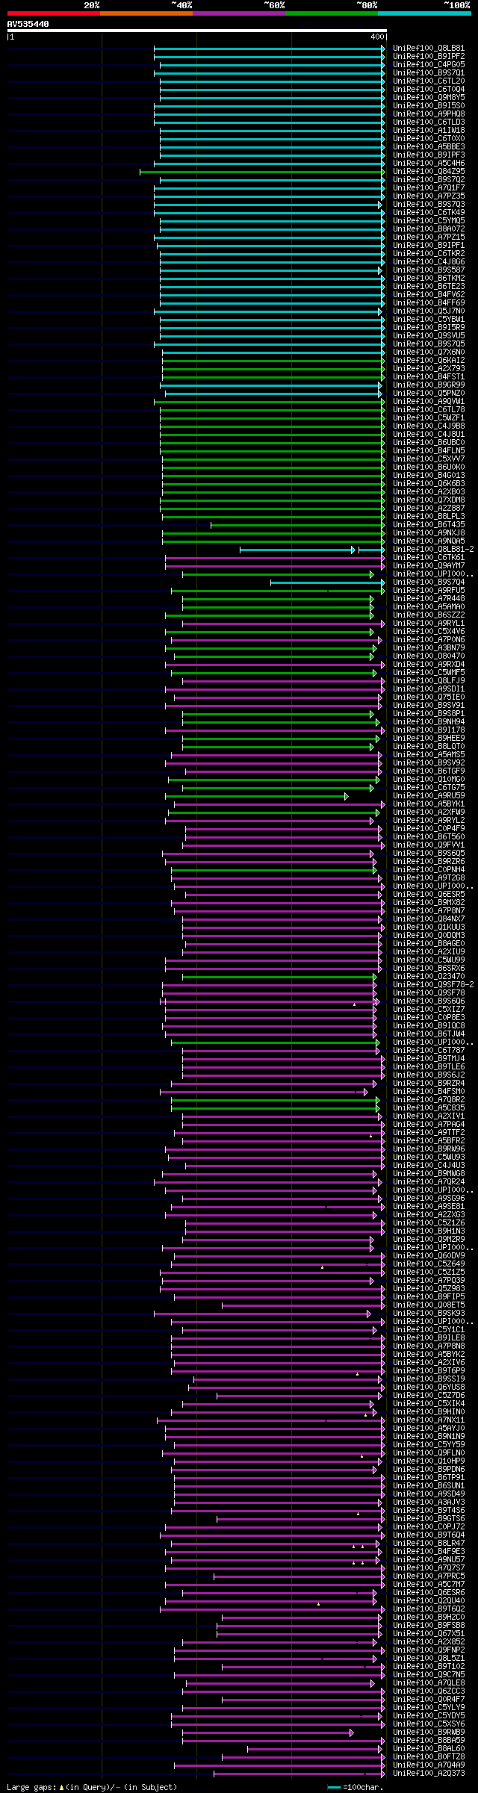Select label UniRef100_O23470

[x=429, y=977]
